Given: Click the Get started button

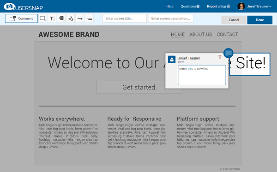Looking at the screenshot, I should pos(139,87).
